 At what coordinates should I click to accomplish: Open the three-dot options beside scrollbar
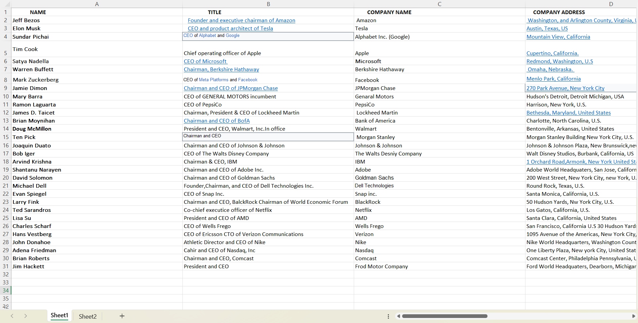pos(388,316)
